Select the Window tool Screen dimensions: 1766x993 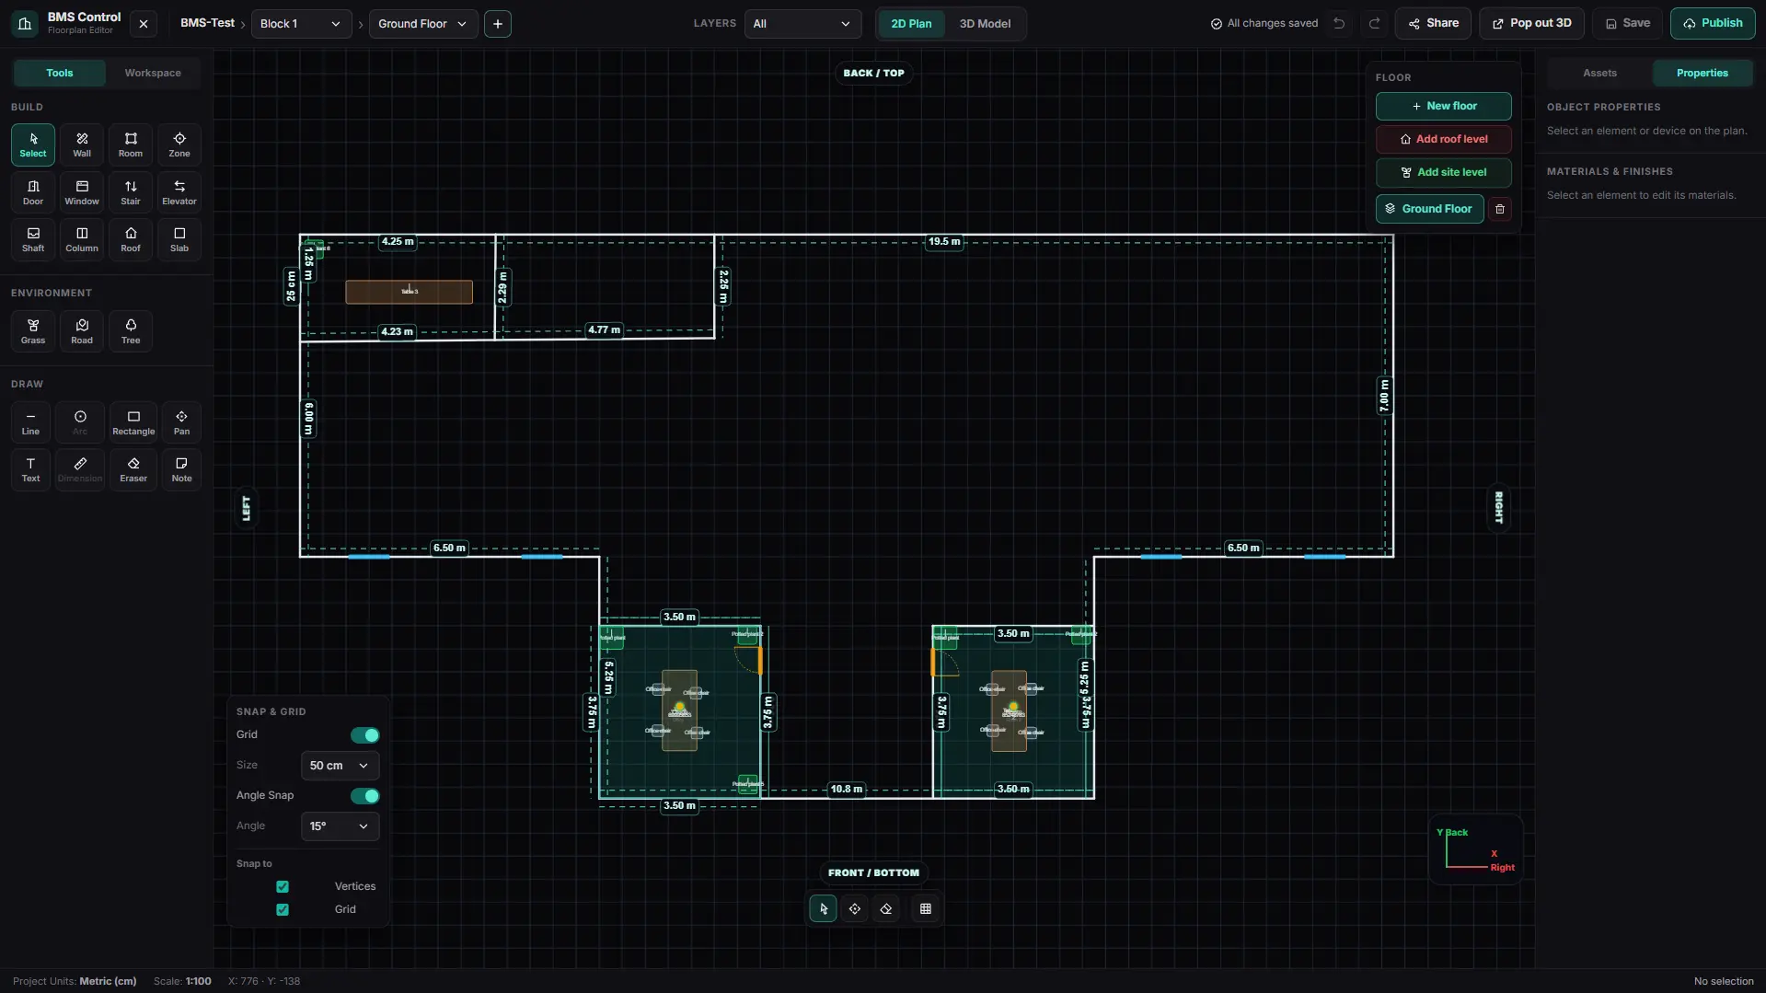[x=82, y=192]
